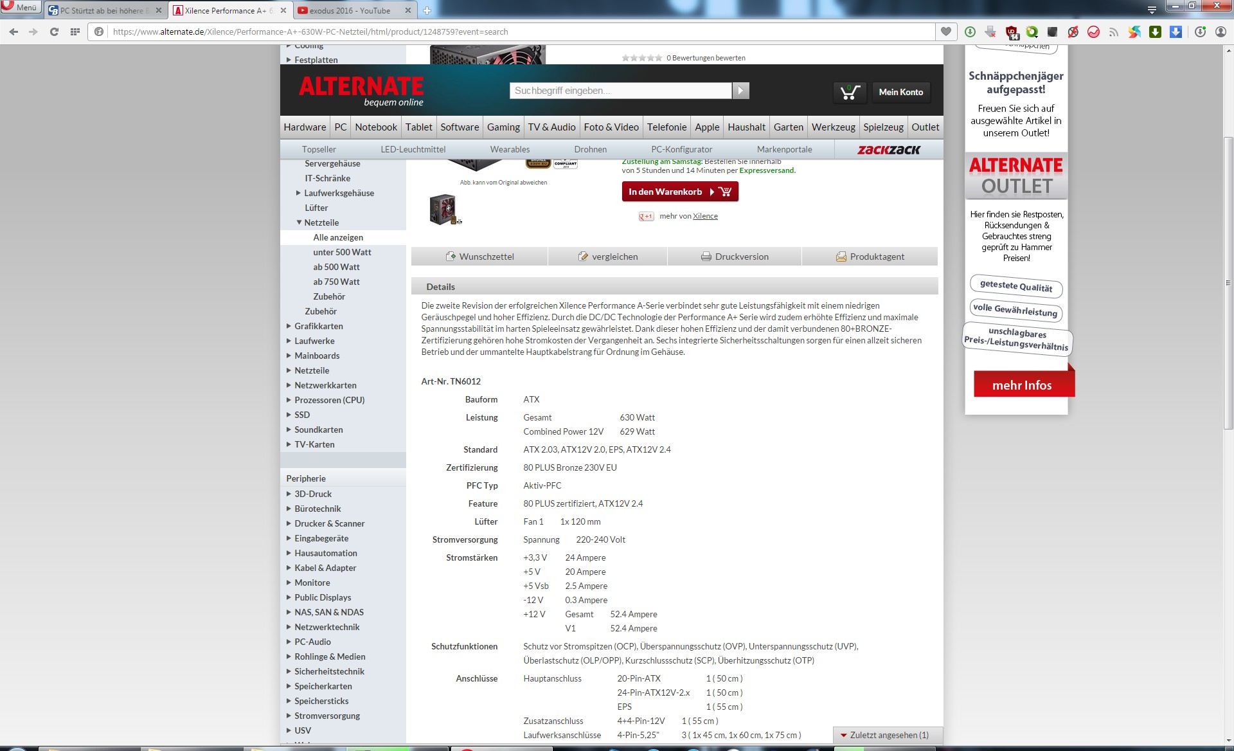Click the browser reload icon
Viewport: 1234px width, 751px height.
(x=54, y=32)
